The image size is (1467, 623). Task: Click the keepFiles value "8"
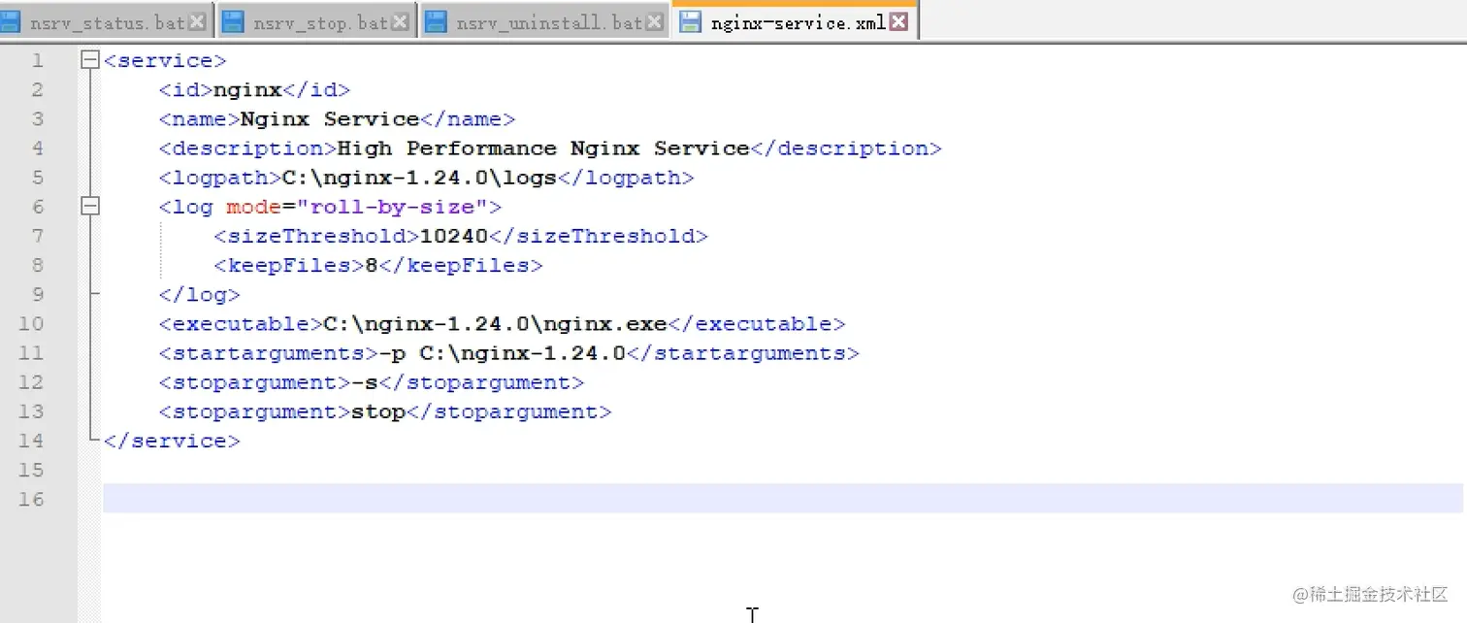pyautogui.click(x=372, y=265)
